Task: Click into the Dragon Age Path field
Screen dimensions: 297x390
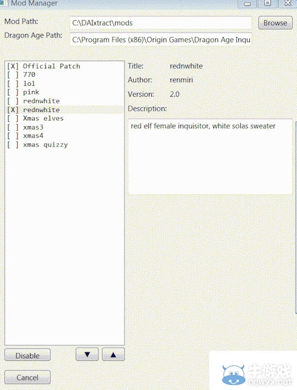Action: (x=160, y=39)
